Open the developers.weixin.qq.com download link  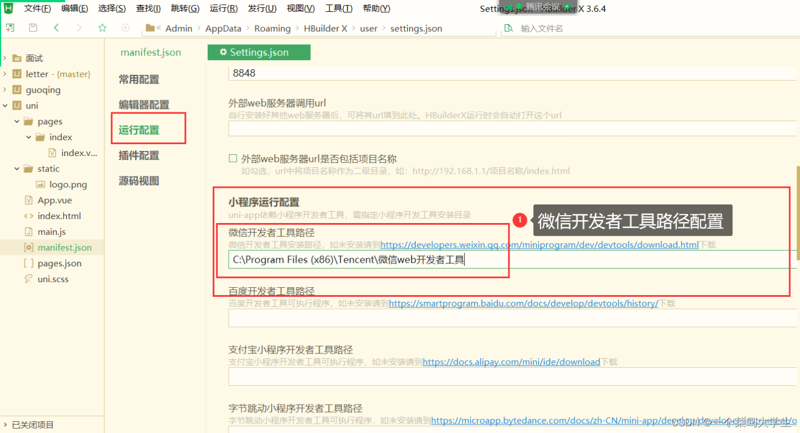[x=540, y=245]
